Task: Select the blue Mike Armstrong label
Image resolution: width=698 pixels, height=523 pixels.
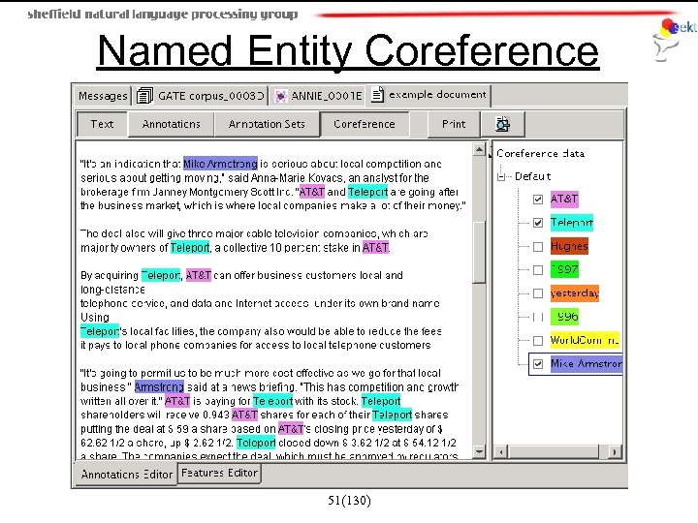Action: coord(586,364)
